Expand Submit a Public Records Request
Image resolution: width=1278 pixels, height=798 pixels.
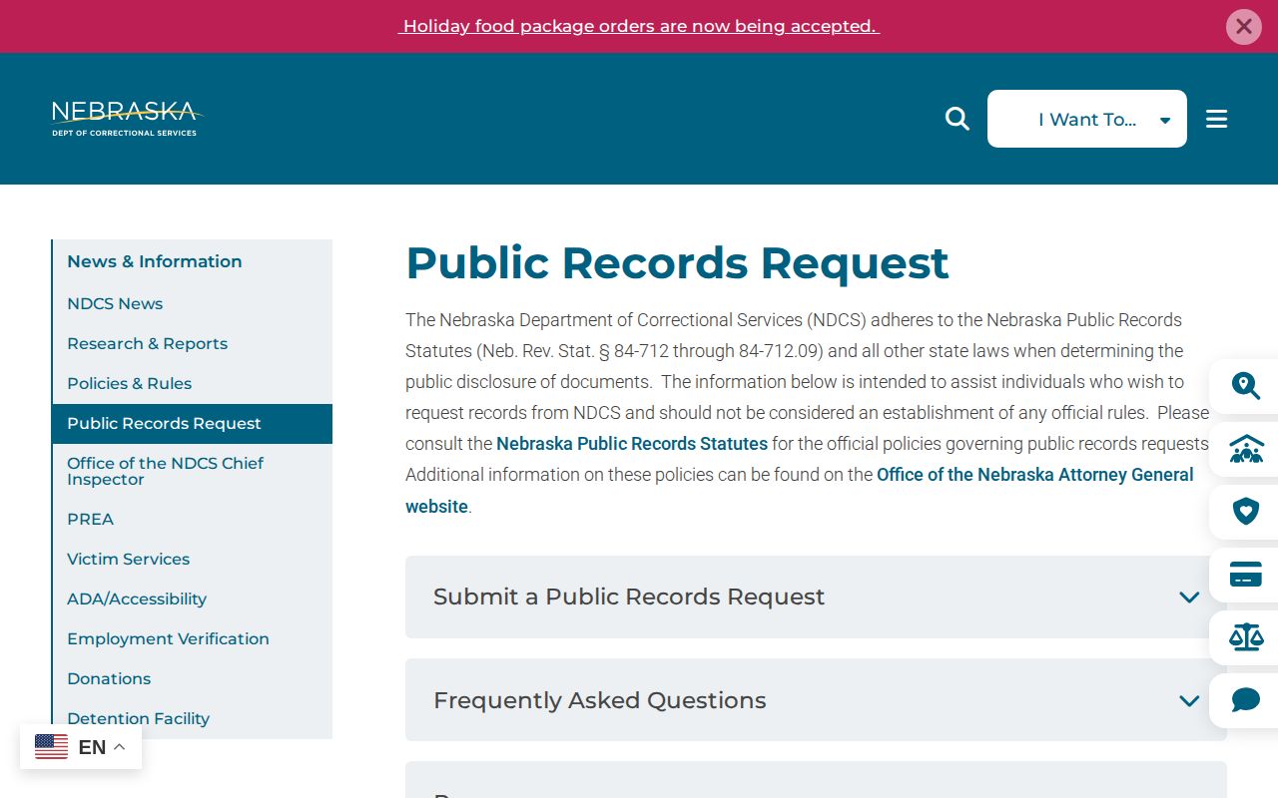[x=816, y=597]
